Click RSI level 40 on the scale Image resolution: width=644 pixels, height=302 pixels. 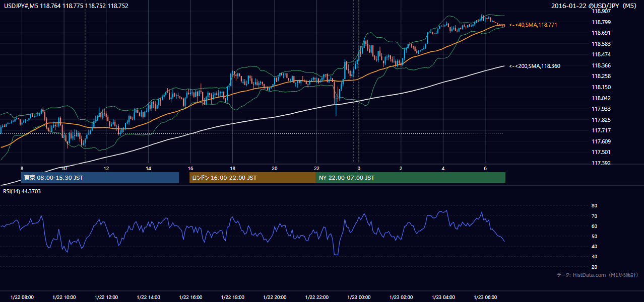(594, 246)
